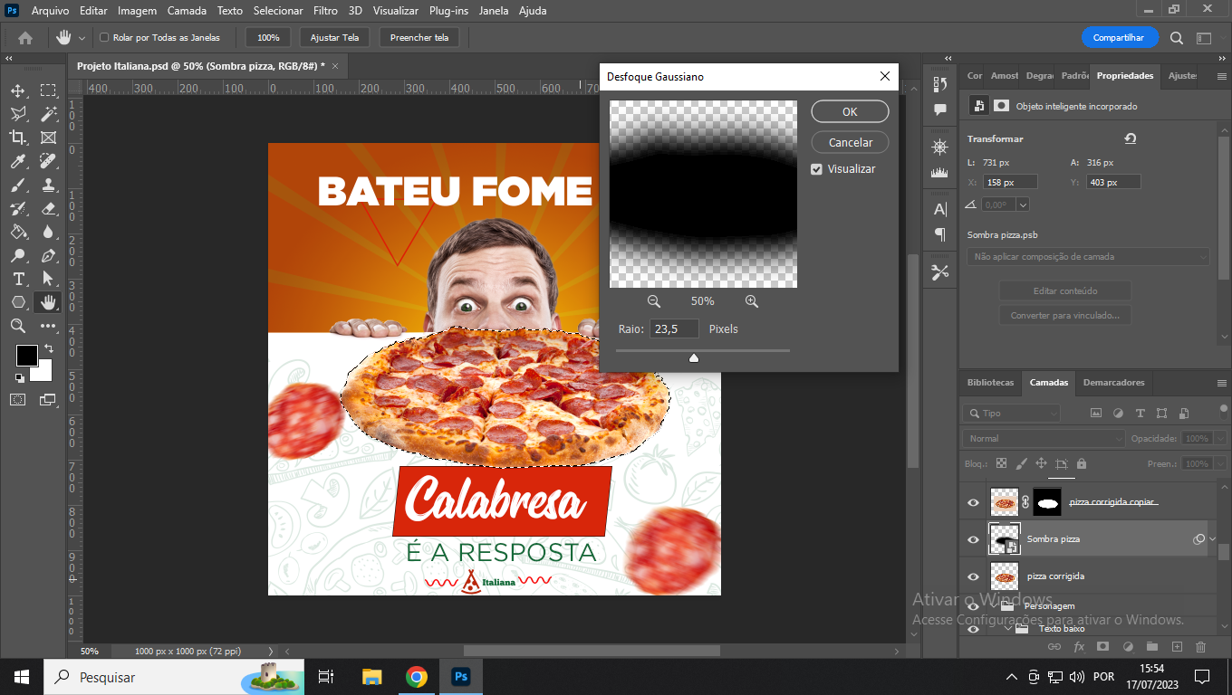The image size is (1232, 695).
Task: Toggle visibility of pizza corrigida layer
Action: (x=974, y=576)
